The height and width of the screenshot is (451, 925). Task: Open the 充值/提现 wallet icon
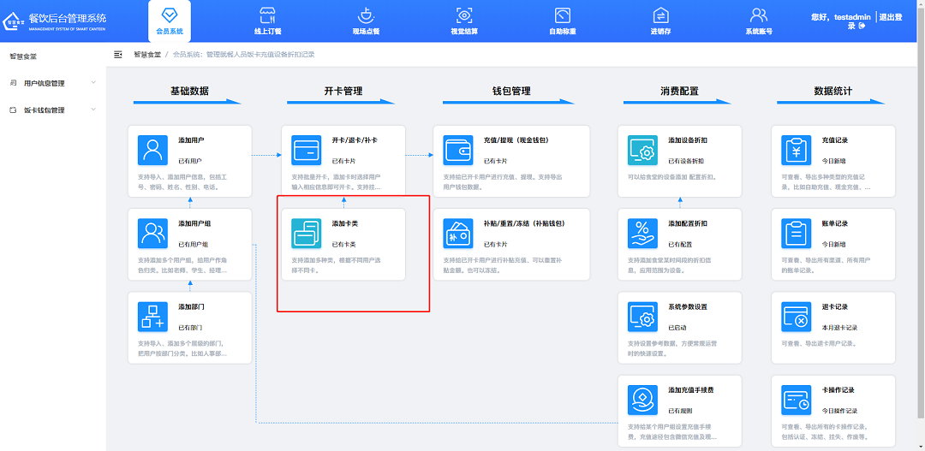[x=459, y=150]
